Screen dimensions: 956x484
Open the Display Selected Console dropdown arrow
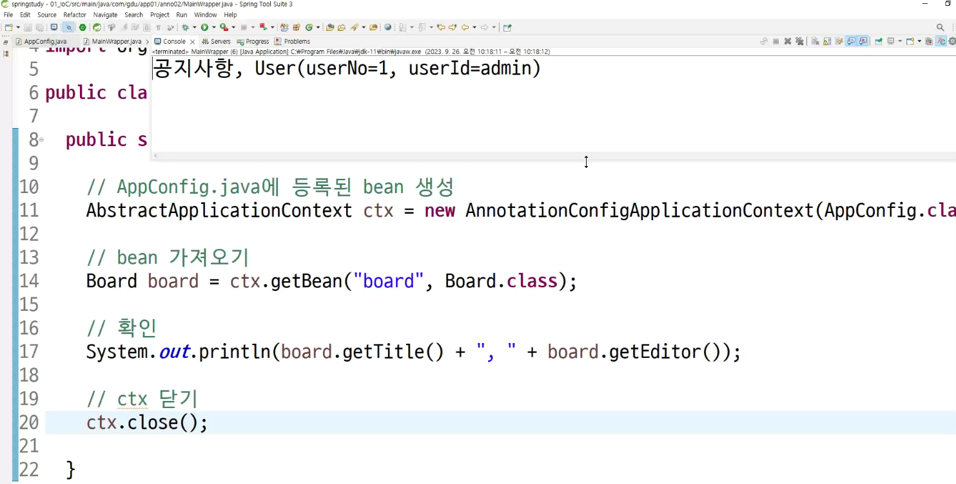tap(900, 41)
